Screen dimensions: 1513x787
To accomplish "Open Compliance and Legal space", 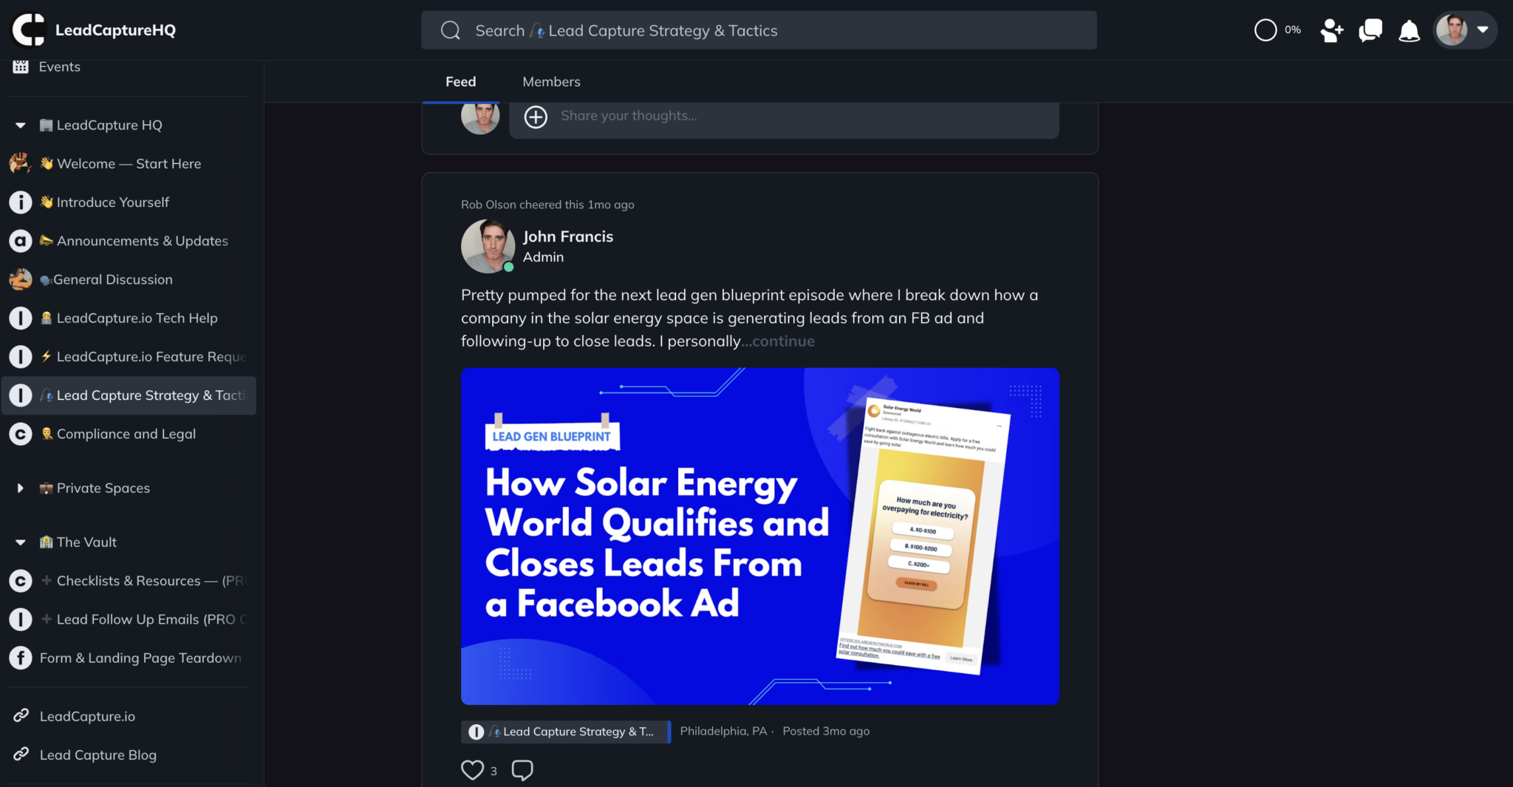I will click(126, 434).
